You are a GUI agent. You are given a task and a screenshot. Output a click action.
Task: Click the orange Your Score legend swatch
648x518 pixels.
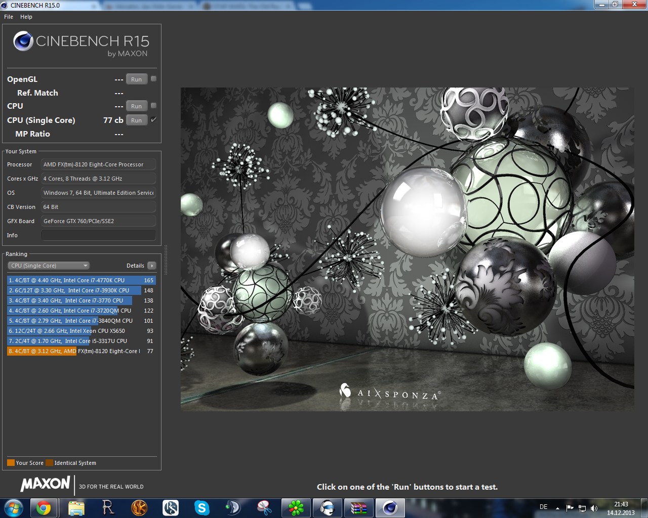point(11,462)
